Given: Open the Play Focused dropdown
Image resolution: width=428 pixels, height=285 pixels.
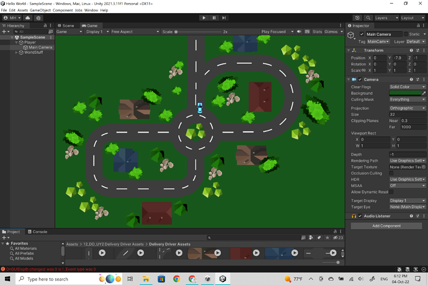Looking at the screenshot, I should [x=277, y=32].
